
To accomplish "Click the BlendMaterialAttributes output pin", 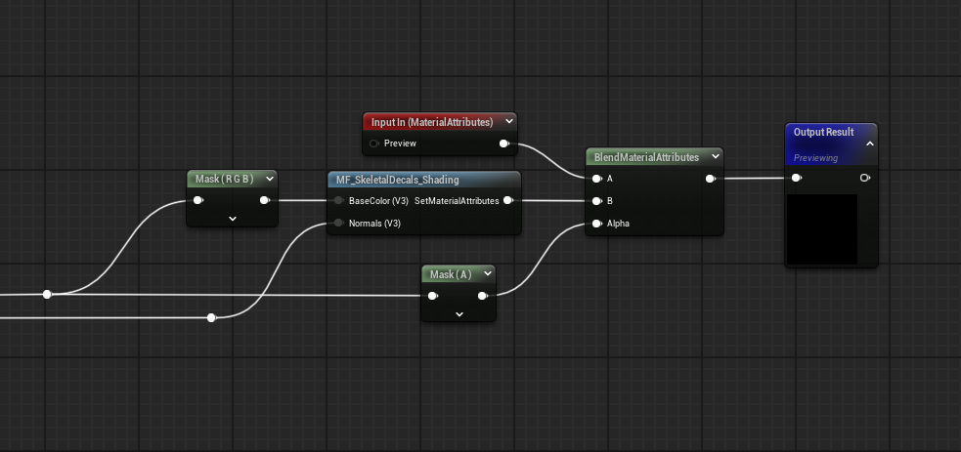I will (x=710, y=179).
